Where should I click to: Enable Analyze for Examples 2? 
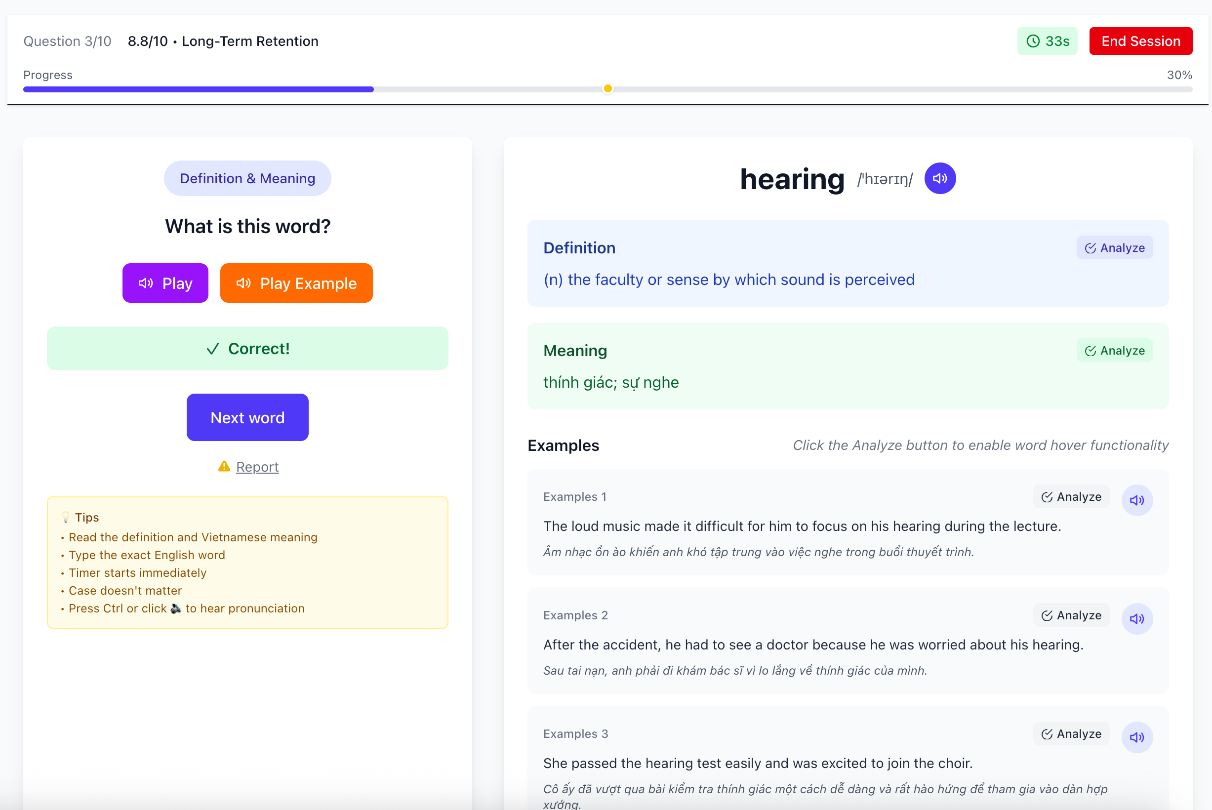coord(1071,615)
